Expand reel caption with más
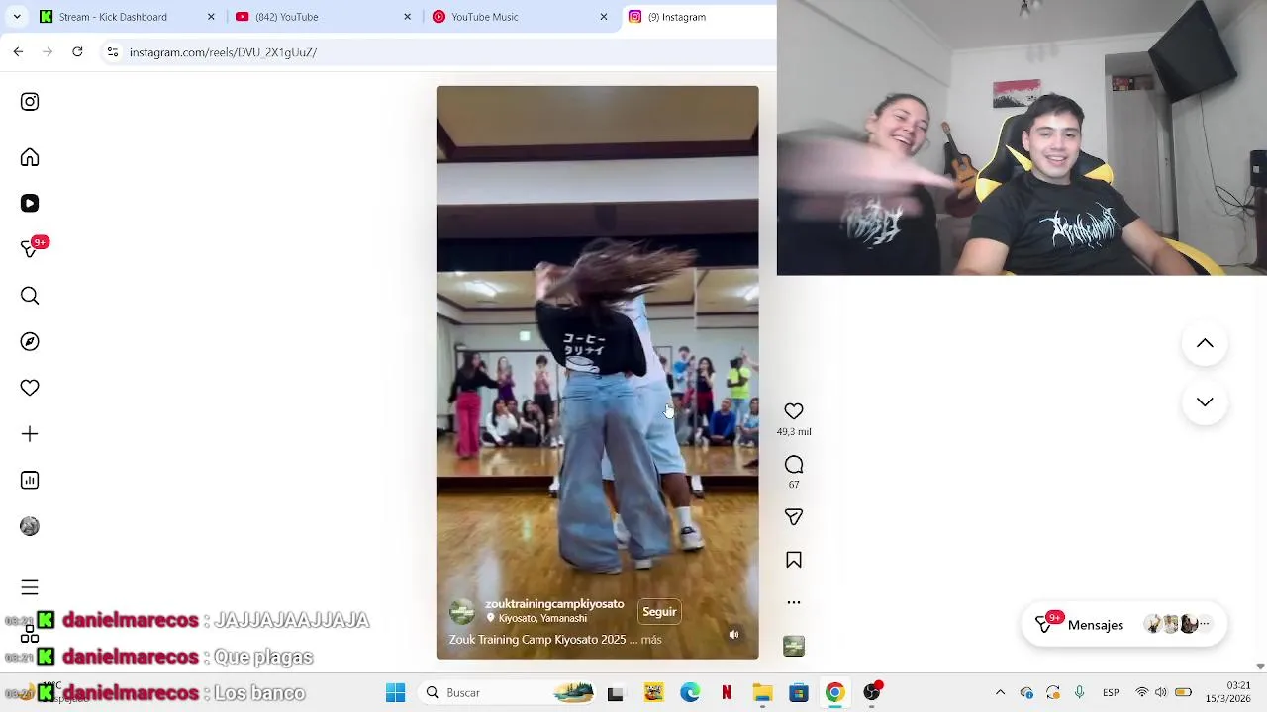Viewport: 1267px width, 712px height. (650, 640)
